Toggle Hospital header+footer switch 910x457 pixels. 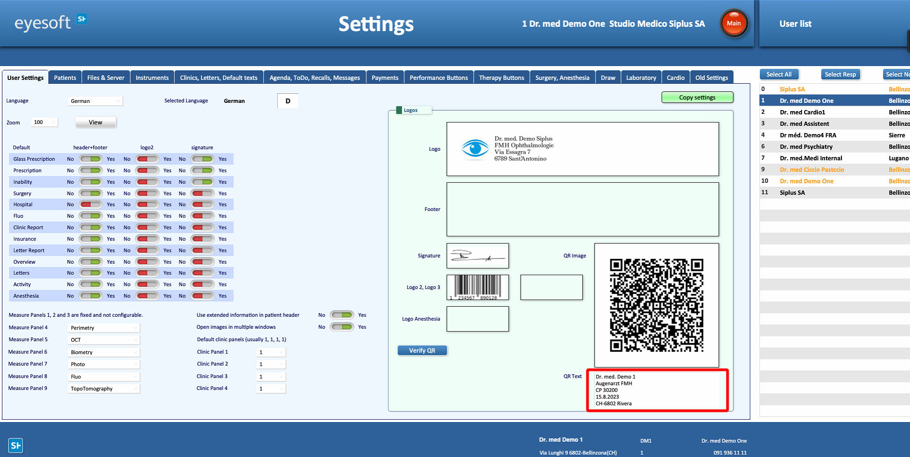(x=90, y=204)
